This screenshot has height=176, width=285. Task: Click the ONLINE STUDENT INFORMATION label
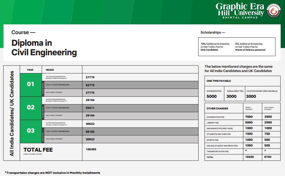pos(222,146)
